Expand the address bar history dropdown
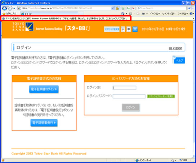Image resolution: width=196 pixels, height=163 pixels. coord(113,8)
